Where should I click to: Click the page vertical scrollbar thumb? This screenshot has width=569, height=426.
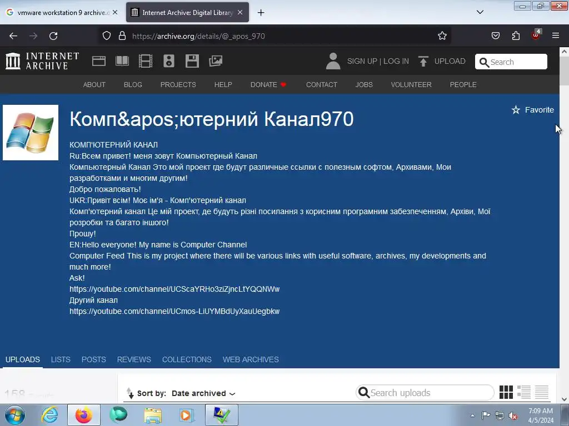point(564,71)
